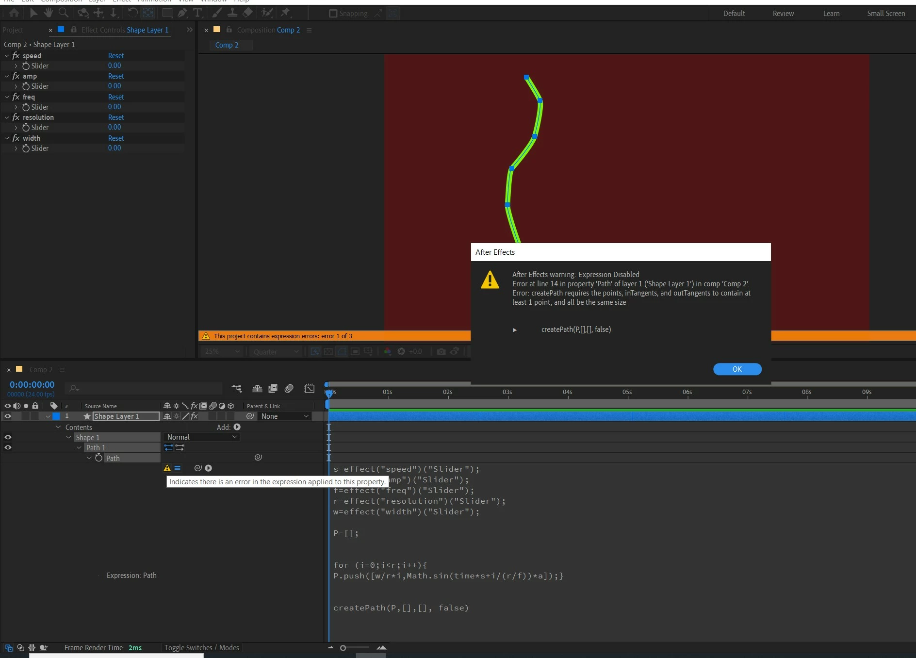
Task: Switch to the Review workspace
Action: [x=783, y=14]
